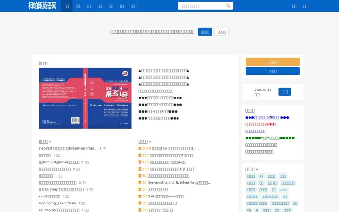Open the five-months-old, five-feet-long post

[x=179, y=183]
